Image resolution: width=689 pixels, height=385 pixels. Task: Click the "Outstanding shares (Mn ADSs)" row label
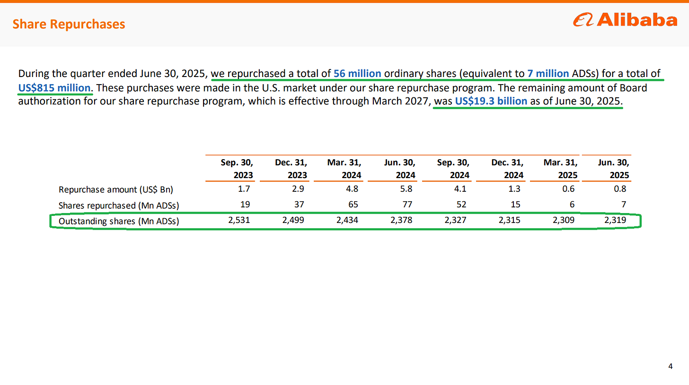[118, 221]
